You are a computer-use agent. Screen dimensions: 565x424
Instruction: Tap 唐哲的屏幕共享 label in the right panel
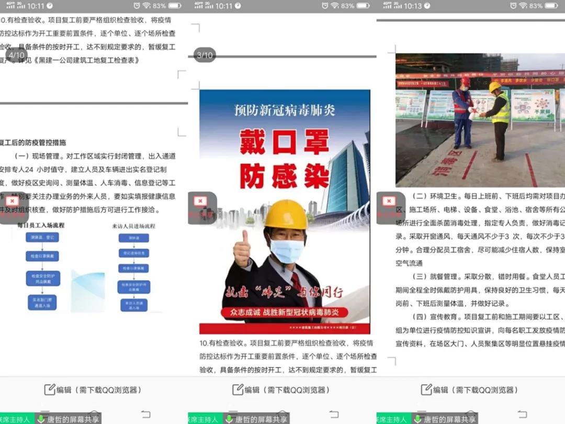449,419
